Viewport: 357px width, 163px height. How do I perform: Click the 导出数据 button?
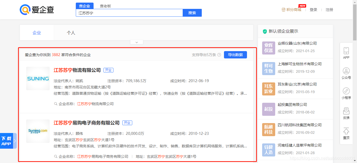pos(235,55)
